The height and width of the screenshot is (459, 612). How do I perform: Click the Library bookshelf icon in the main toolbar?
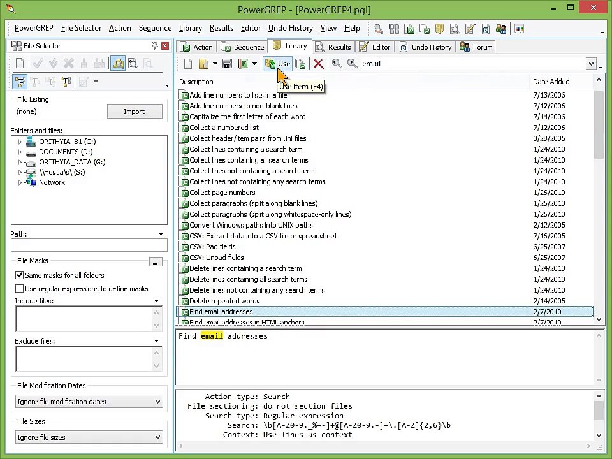point(439,29)
